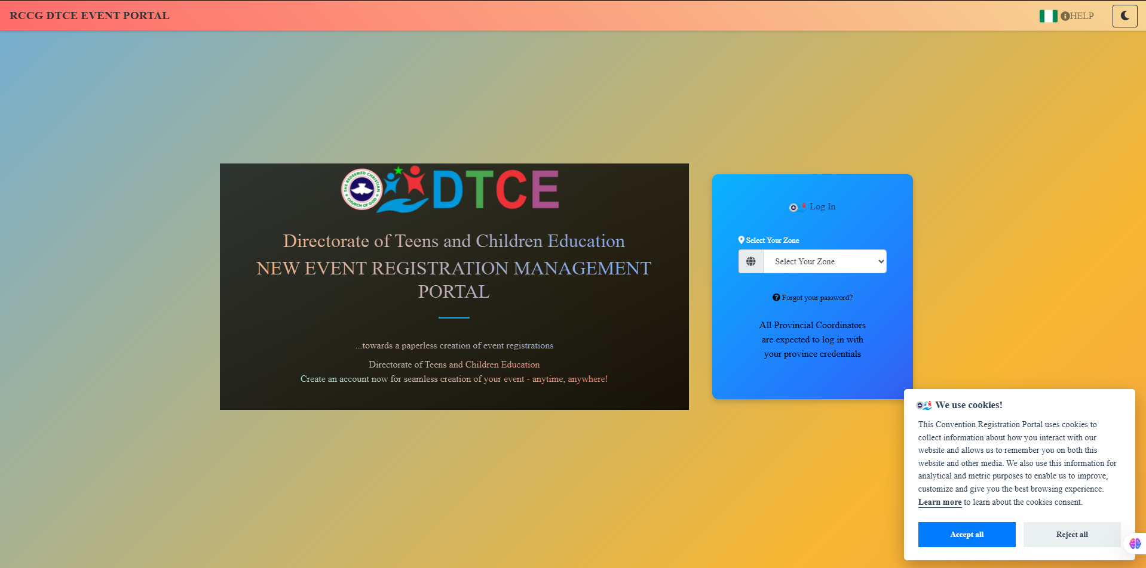Click the question mark icon by Forgot password

click(776, 297)
